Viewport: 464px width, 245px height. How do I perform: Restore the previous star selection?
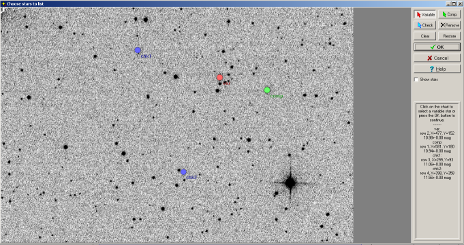click(x=449, y=36)
